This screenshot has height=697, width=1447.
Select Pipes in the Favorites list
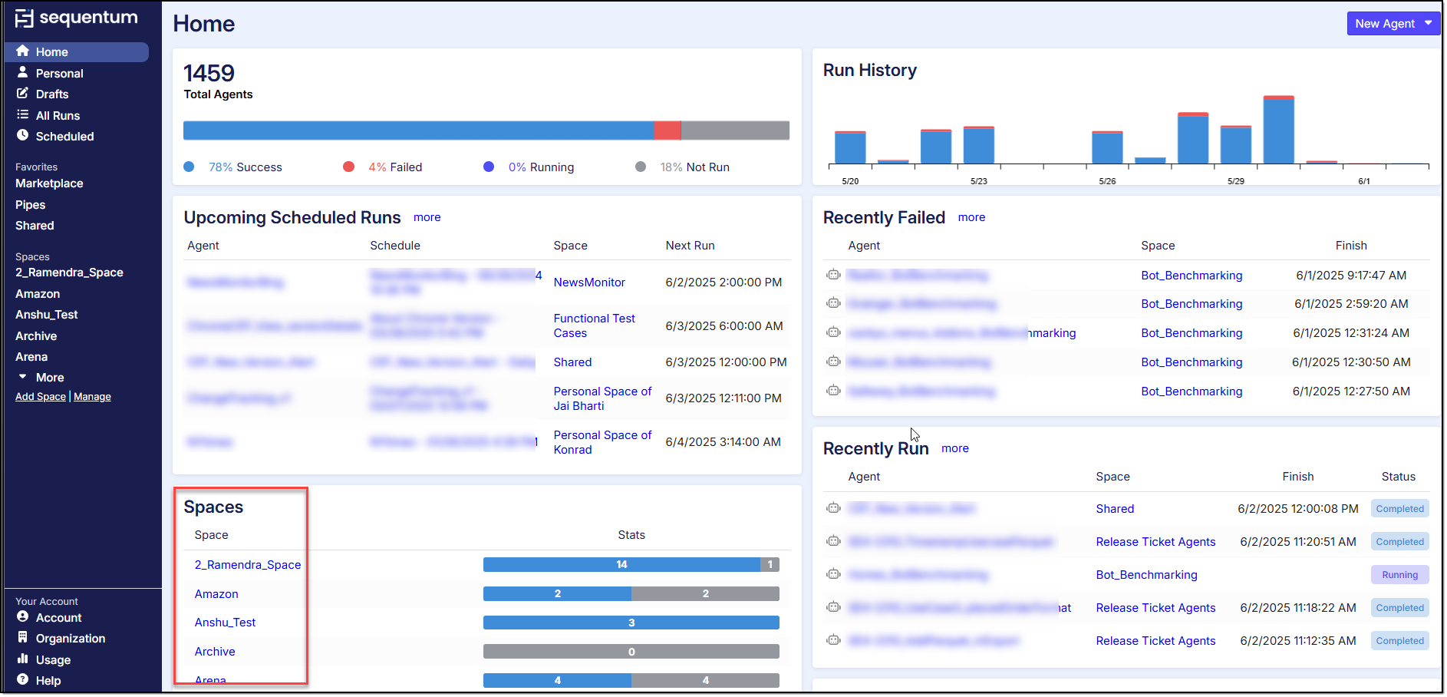coord(31,205)
